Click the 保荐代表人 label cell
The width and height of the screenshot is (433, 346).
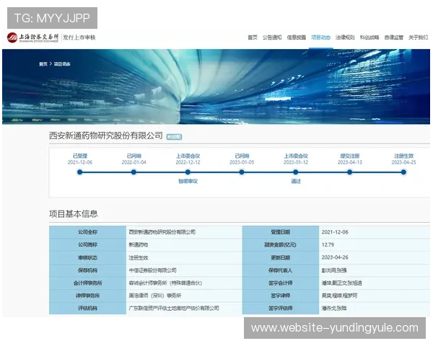click(x=280, y=270)
